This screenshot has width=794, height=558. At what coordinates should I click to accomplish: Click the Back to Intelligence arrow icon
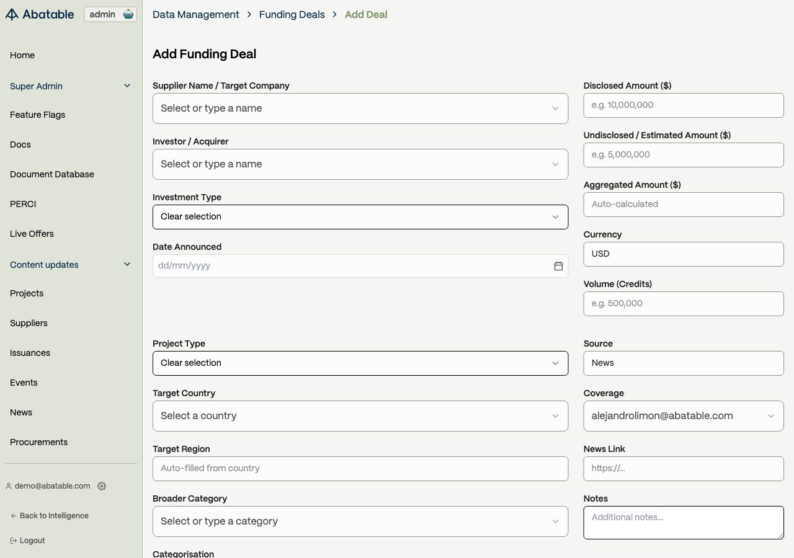[x=14, y=516]
